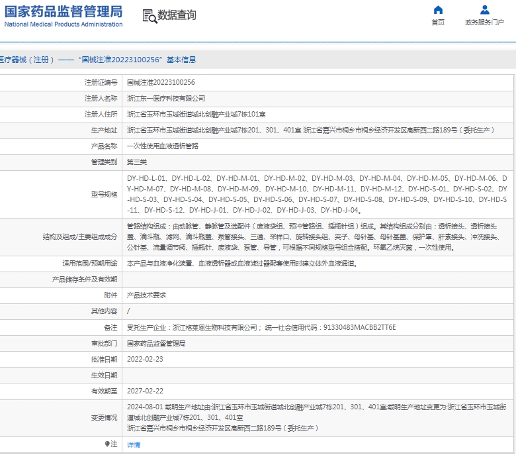Click the 数据查询 heading text
The height and width of the screenshot is (457, 516).
(x=177, y=15)
